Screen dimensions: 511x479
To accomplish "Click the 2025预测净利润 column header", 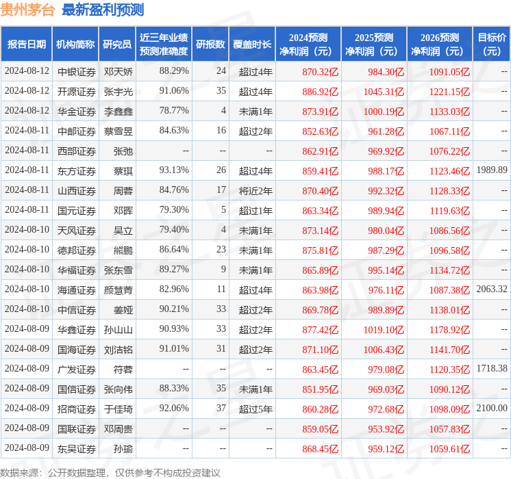I will (x=374, y=44).
